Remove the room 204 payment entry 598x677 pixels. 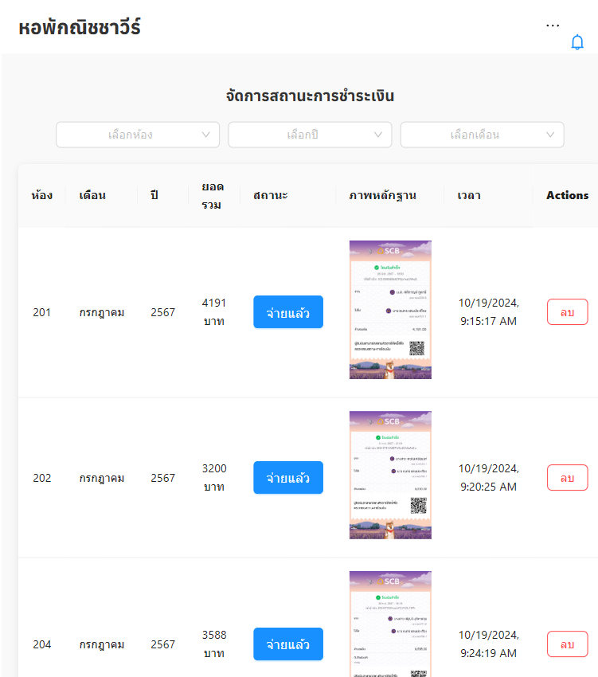[x=567, y=644]
